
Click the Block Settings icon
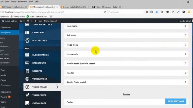tap(27, 55)
